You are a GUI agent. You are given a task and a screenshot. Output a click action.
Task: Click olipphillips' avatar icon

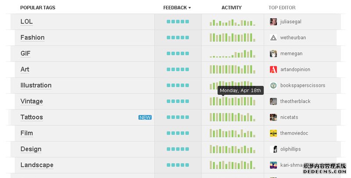(273, 149)
